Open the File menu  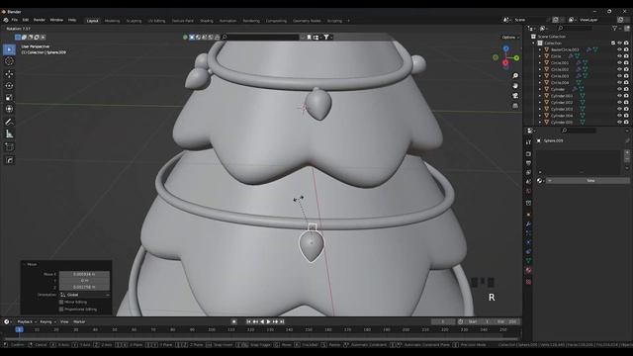[x=15, y=20]
